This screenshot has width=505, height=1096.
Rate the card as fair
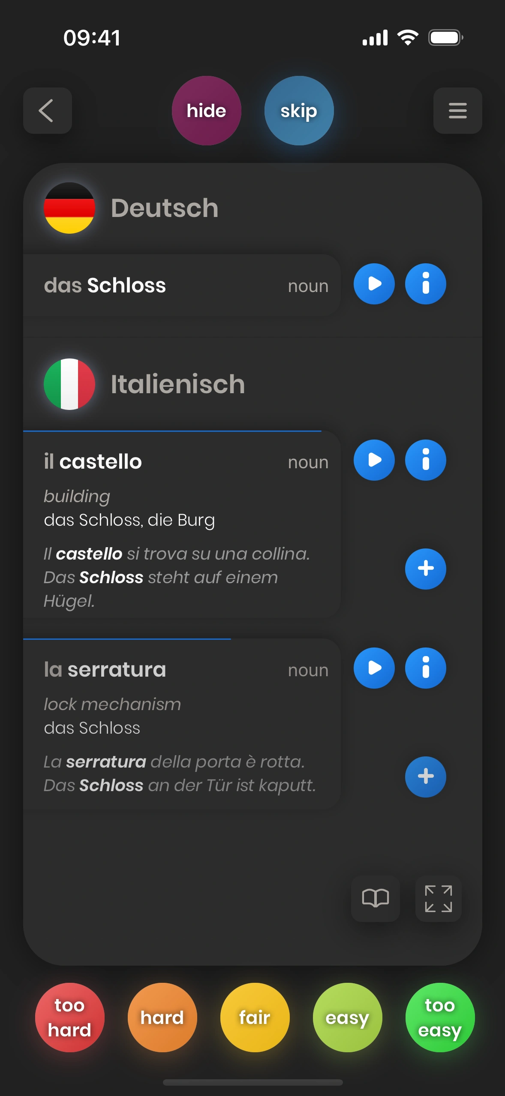click(x=255, y=1017)
